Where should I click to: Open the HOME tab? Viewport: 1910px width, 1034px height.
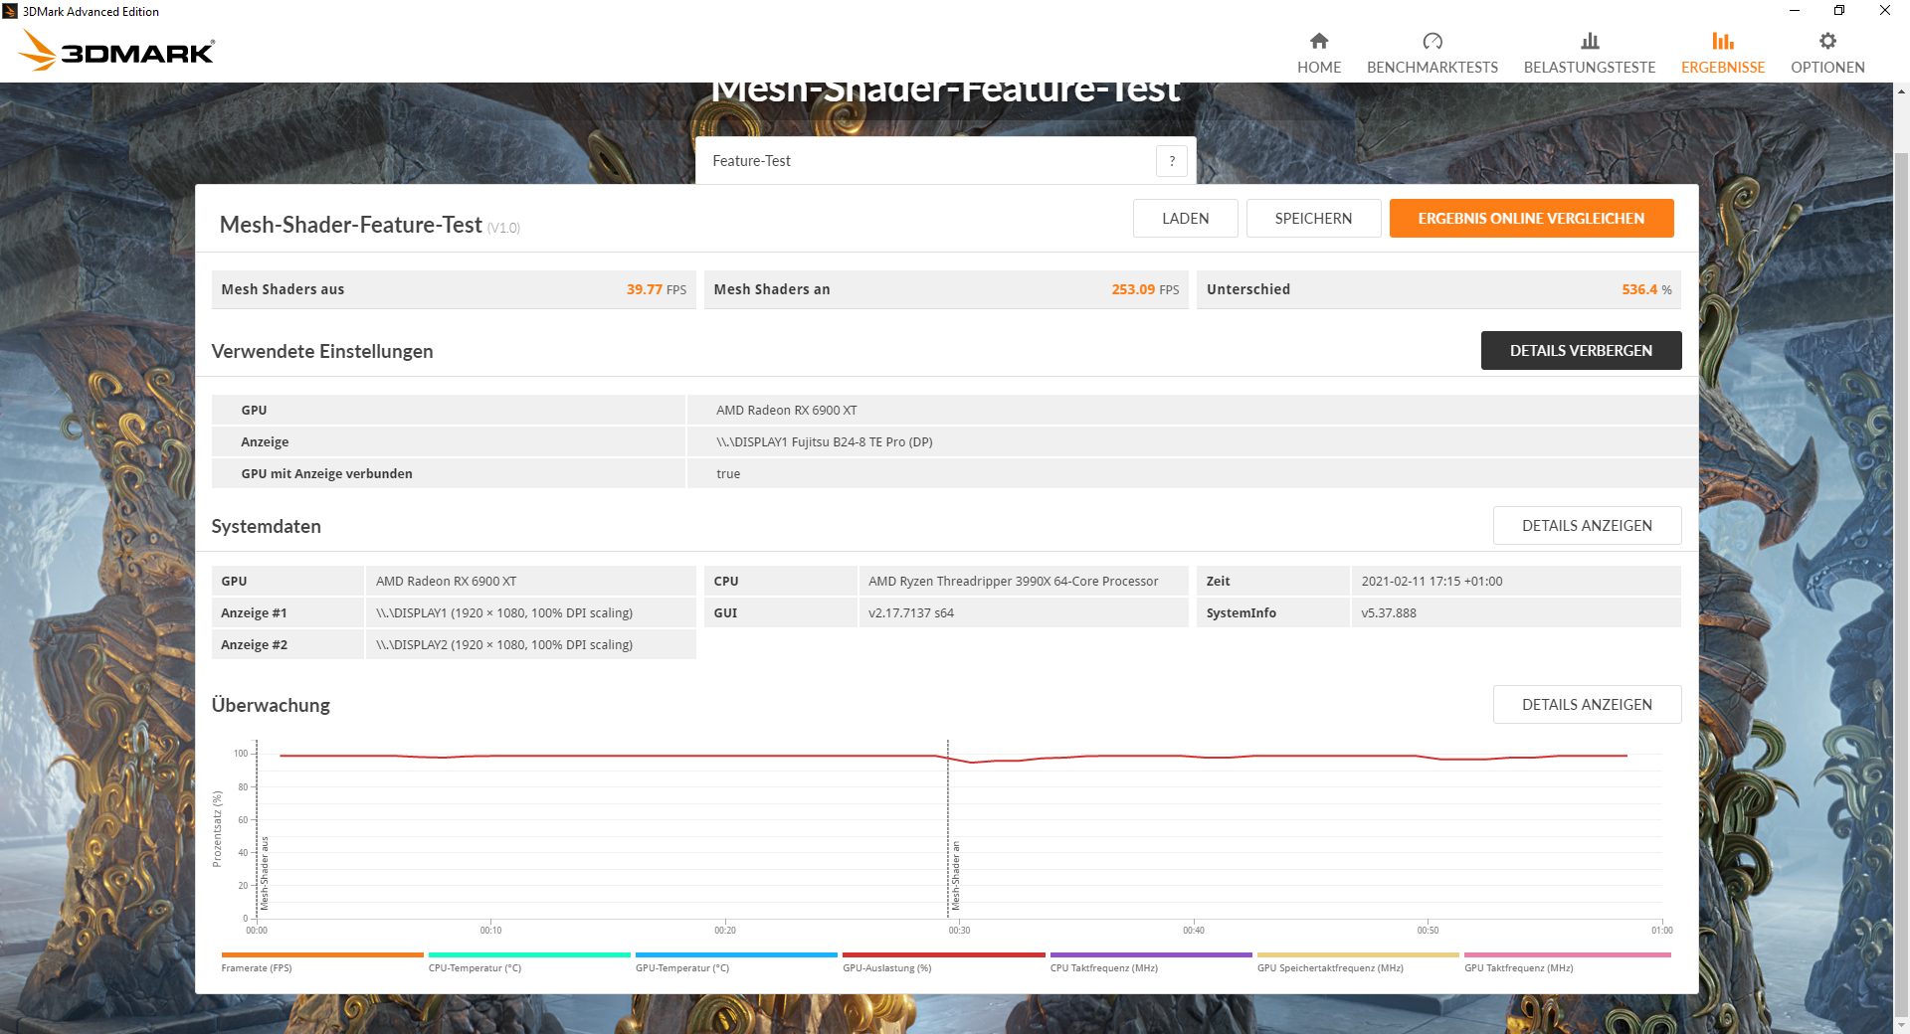[1319, 53]
